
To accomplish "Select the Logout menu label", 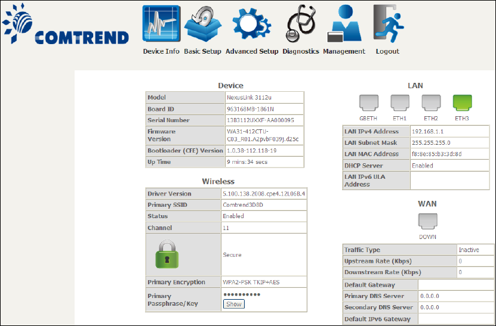I will [x=387, y=51].
